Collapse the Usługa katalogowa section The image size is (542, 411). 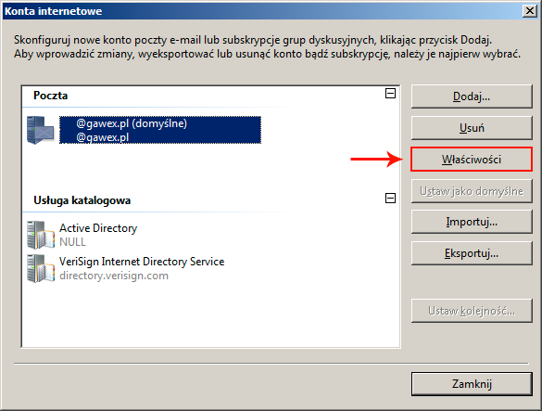coord(390,198)
